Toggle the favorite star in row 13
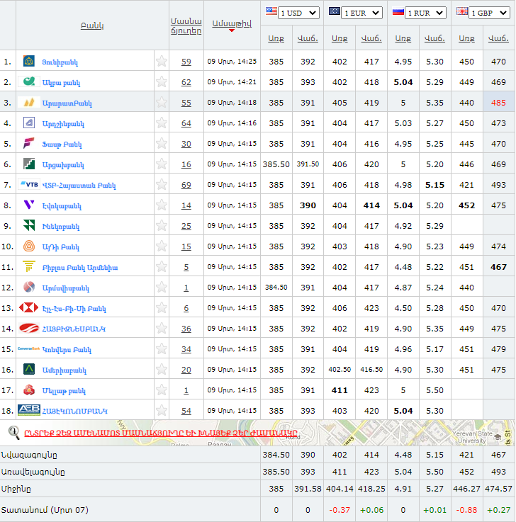516x522 pixels. 162,307
